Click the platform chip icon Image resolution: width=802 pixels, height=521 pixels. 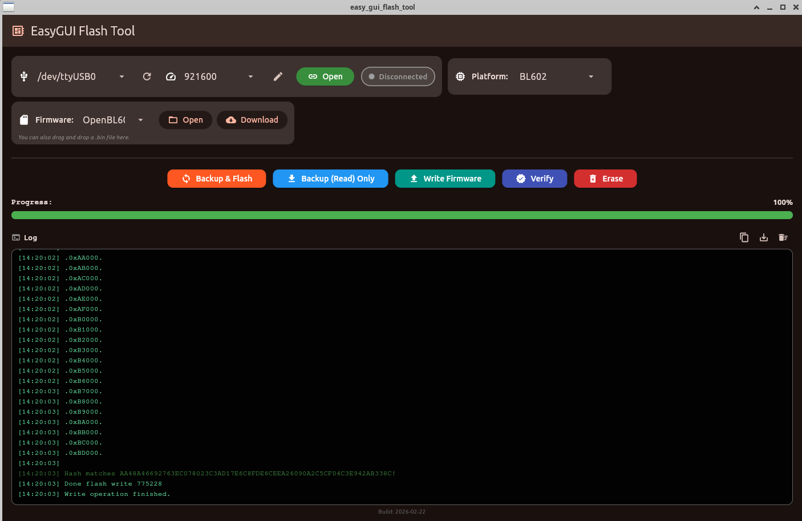[460, 76]
